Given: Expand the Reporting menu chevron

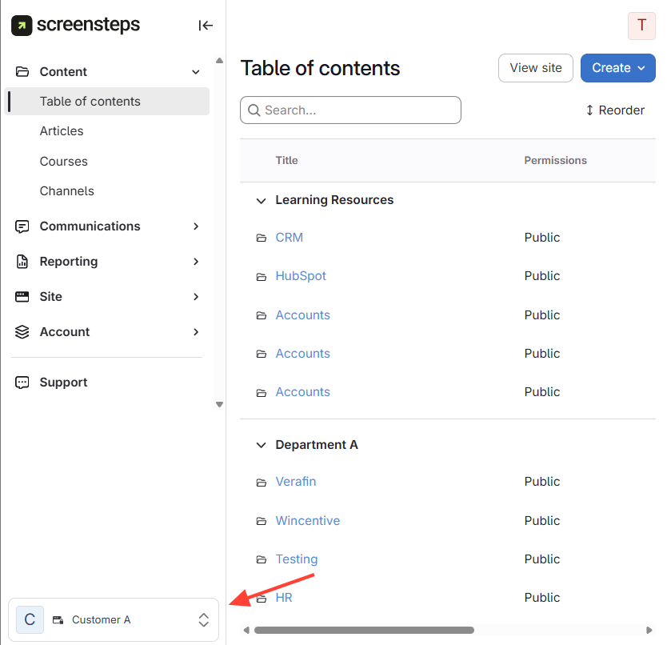Looking at the screenshot, I should click(196, 262).
